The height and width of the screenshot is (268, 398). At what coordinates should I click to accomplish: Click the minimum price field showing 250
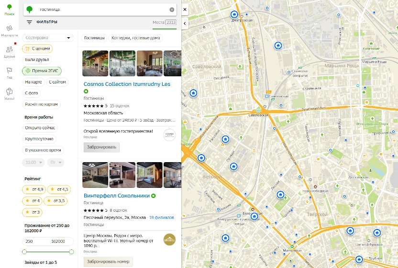(36, 241)
